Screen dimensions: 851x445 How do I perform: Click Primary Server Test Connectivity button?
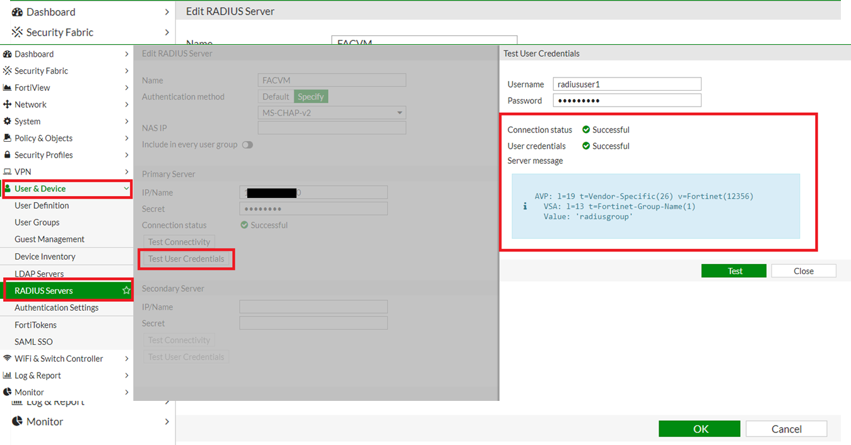pos(179,242)
